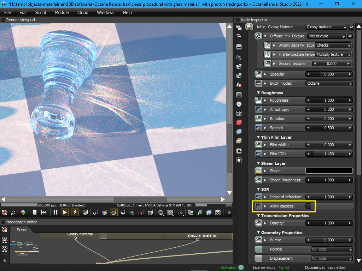The image size is (362, 271).
Task: Toggle eye icon next to Mix texture dropdown
Action: coord(350,36)
